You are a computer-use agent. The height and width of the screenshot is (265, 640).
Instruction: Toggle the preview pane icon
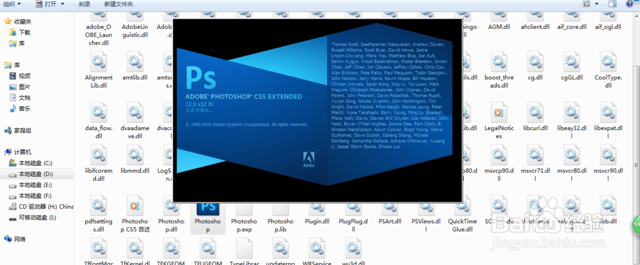612,4
